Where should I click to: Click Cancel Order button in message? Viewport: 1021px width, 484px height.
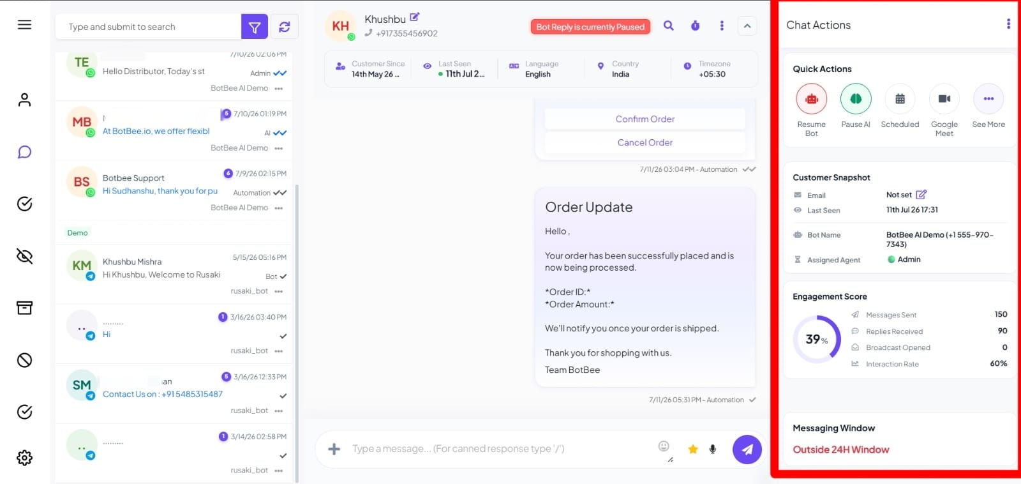(645, 142)
